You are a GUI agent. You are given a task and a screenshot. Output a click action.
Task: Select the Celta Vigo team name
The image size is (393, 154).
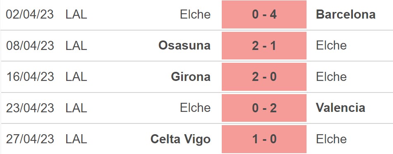click(180, 139)
